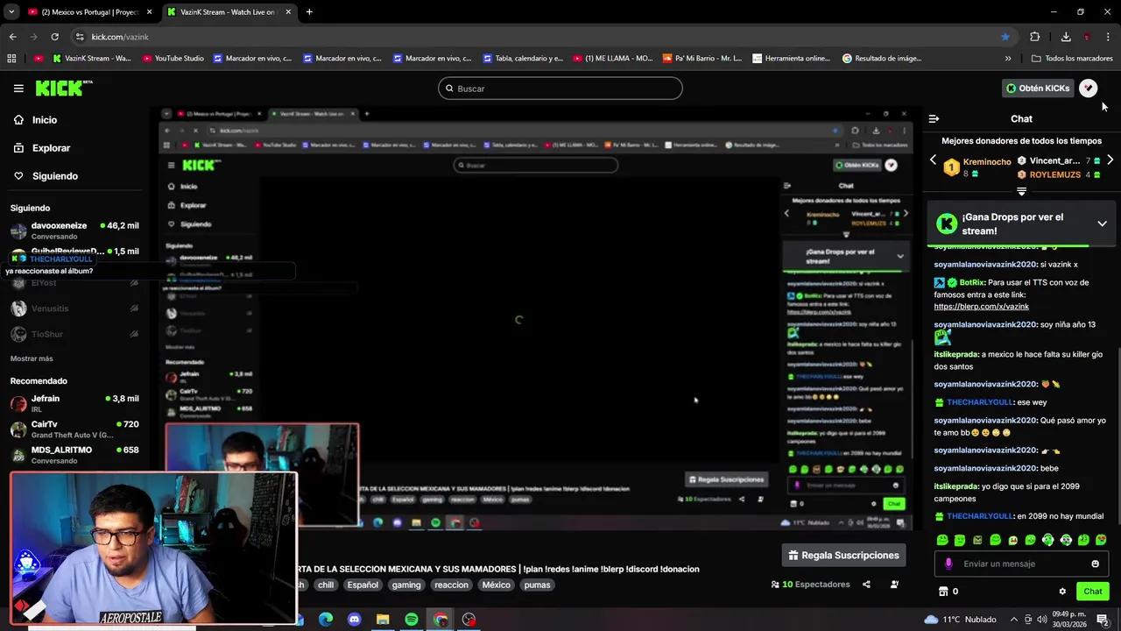Select the VazinK Stream browser tab

point(229,12)
